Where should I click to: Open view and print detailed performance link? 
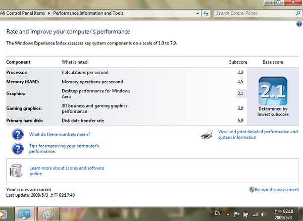coord(258,135)
